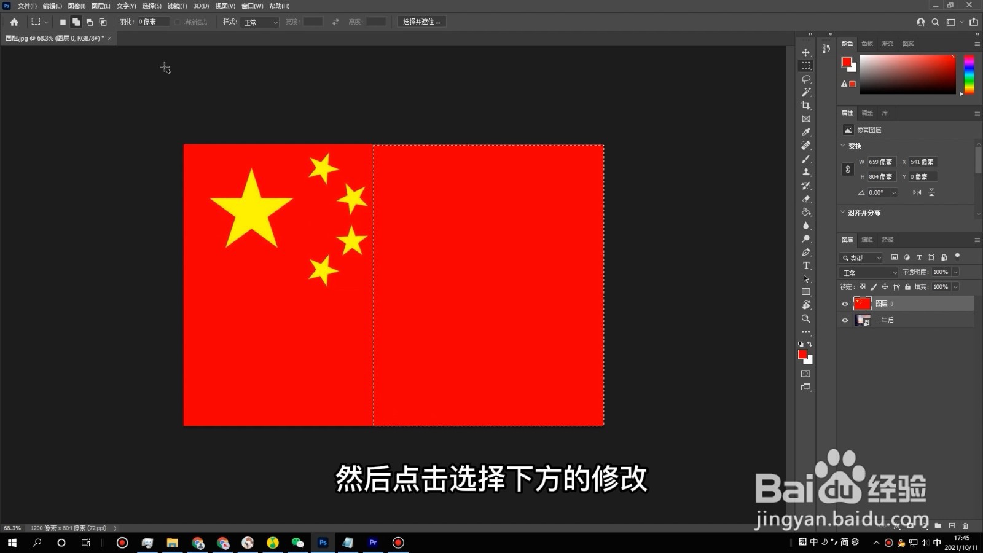Toggle the anti-alias checkbox
The height and width of the screenshot is (553, 983).
tap(178, 22)
